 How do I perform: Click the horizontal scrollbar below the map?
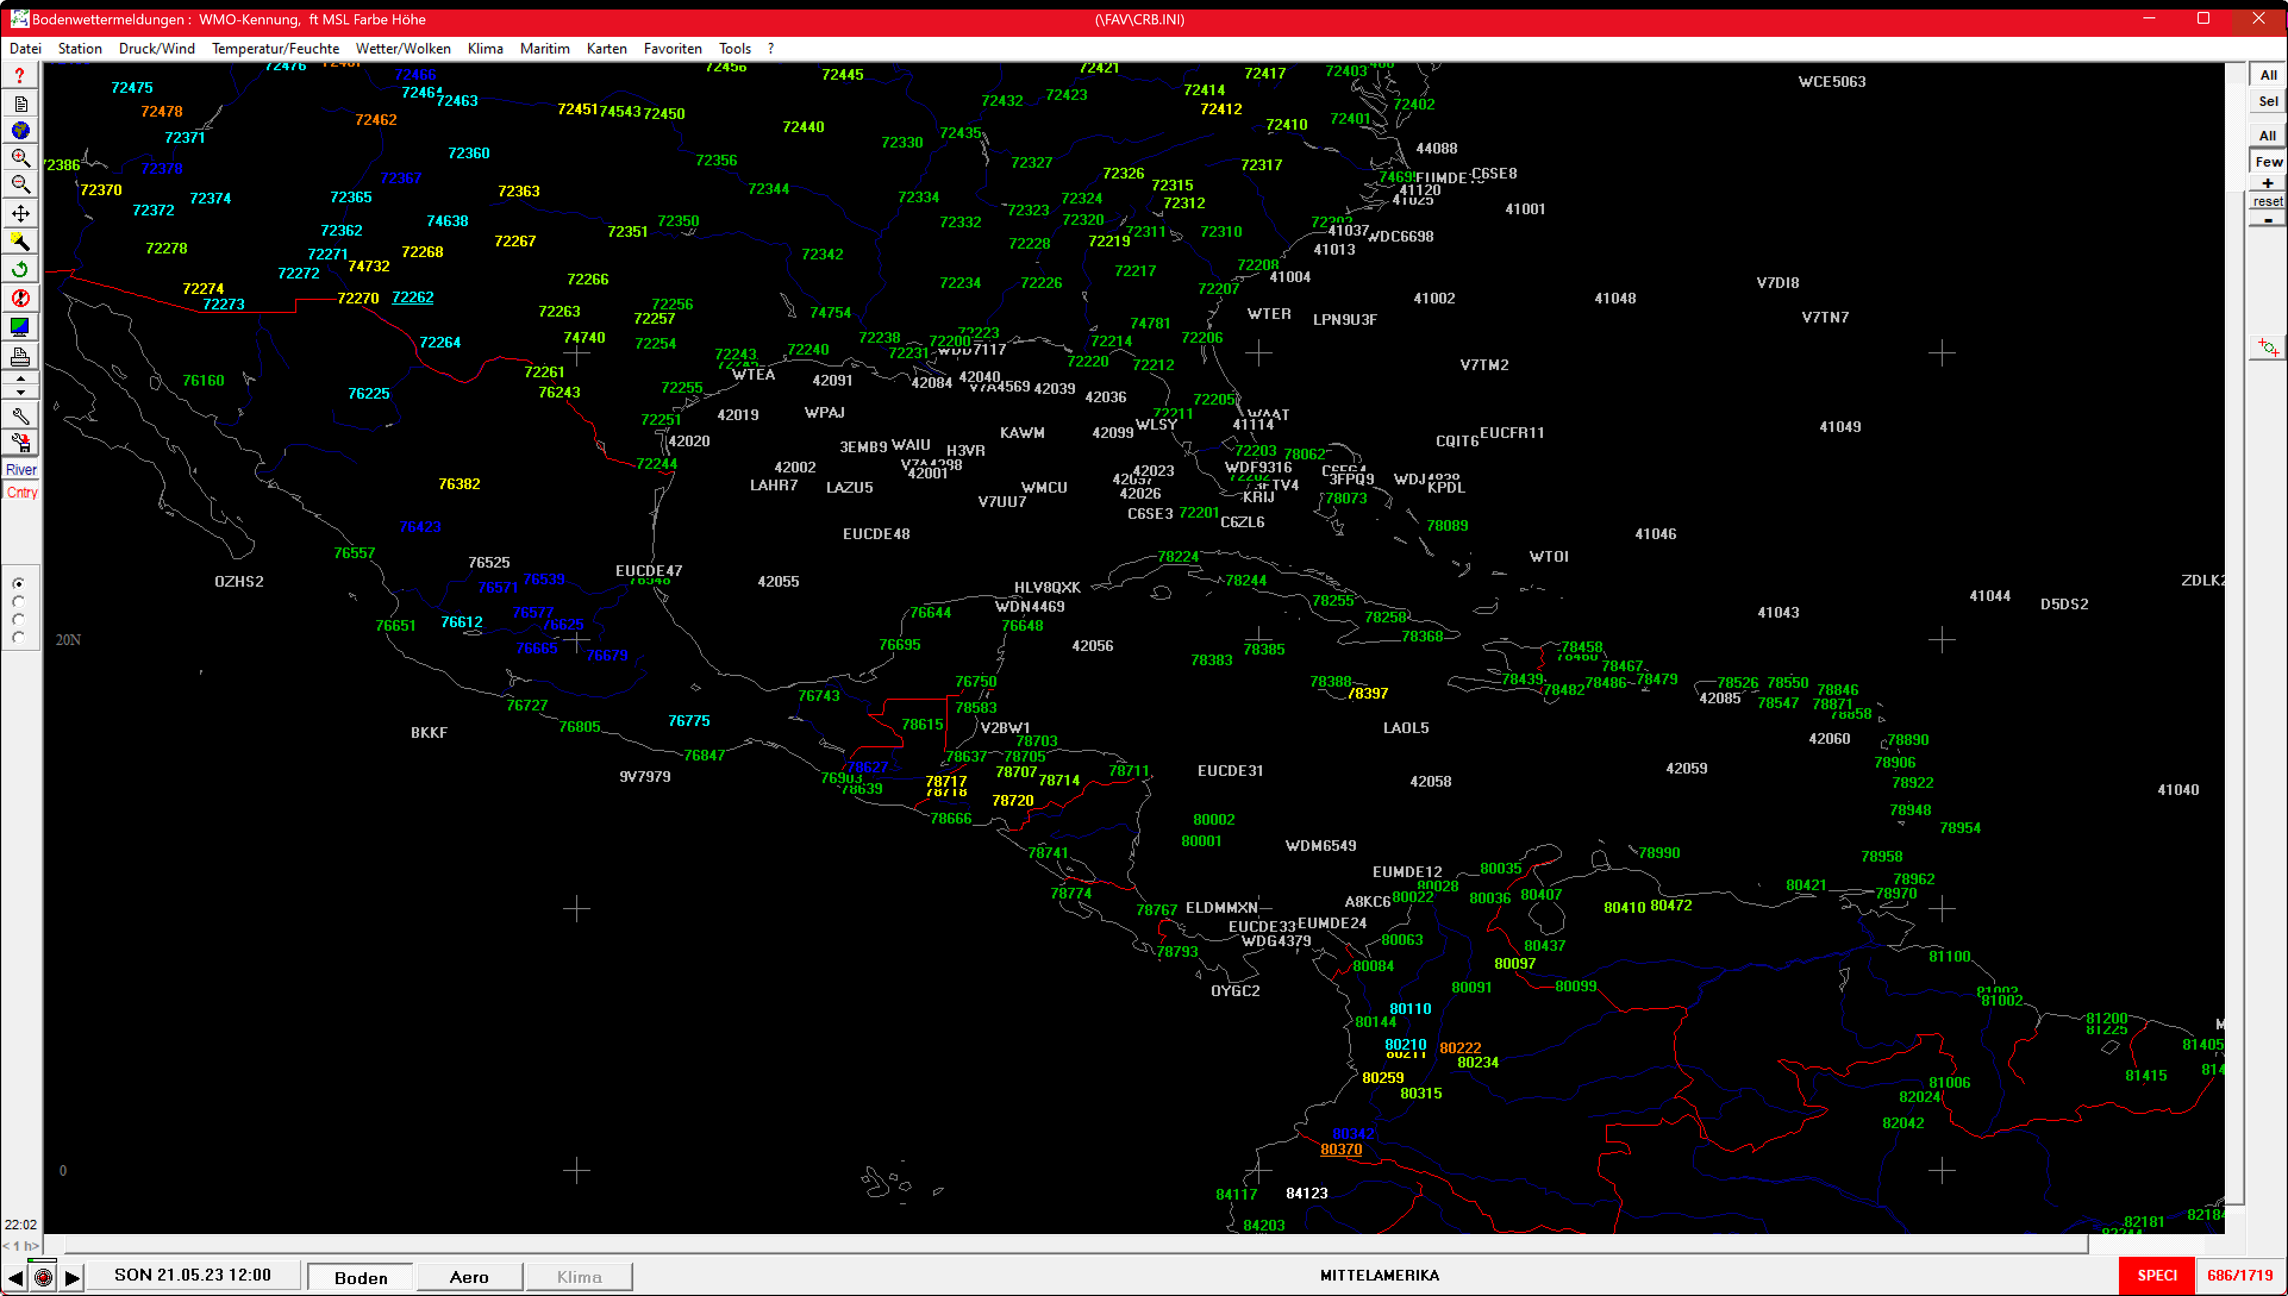tap(1068, 1244)
